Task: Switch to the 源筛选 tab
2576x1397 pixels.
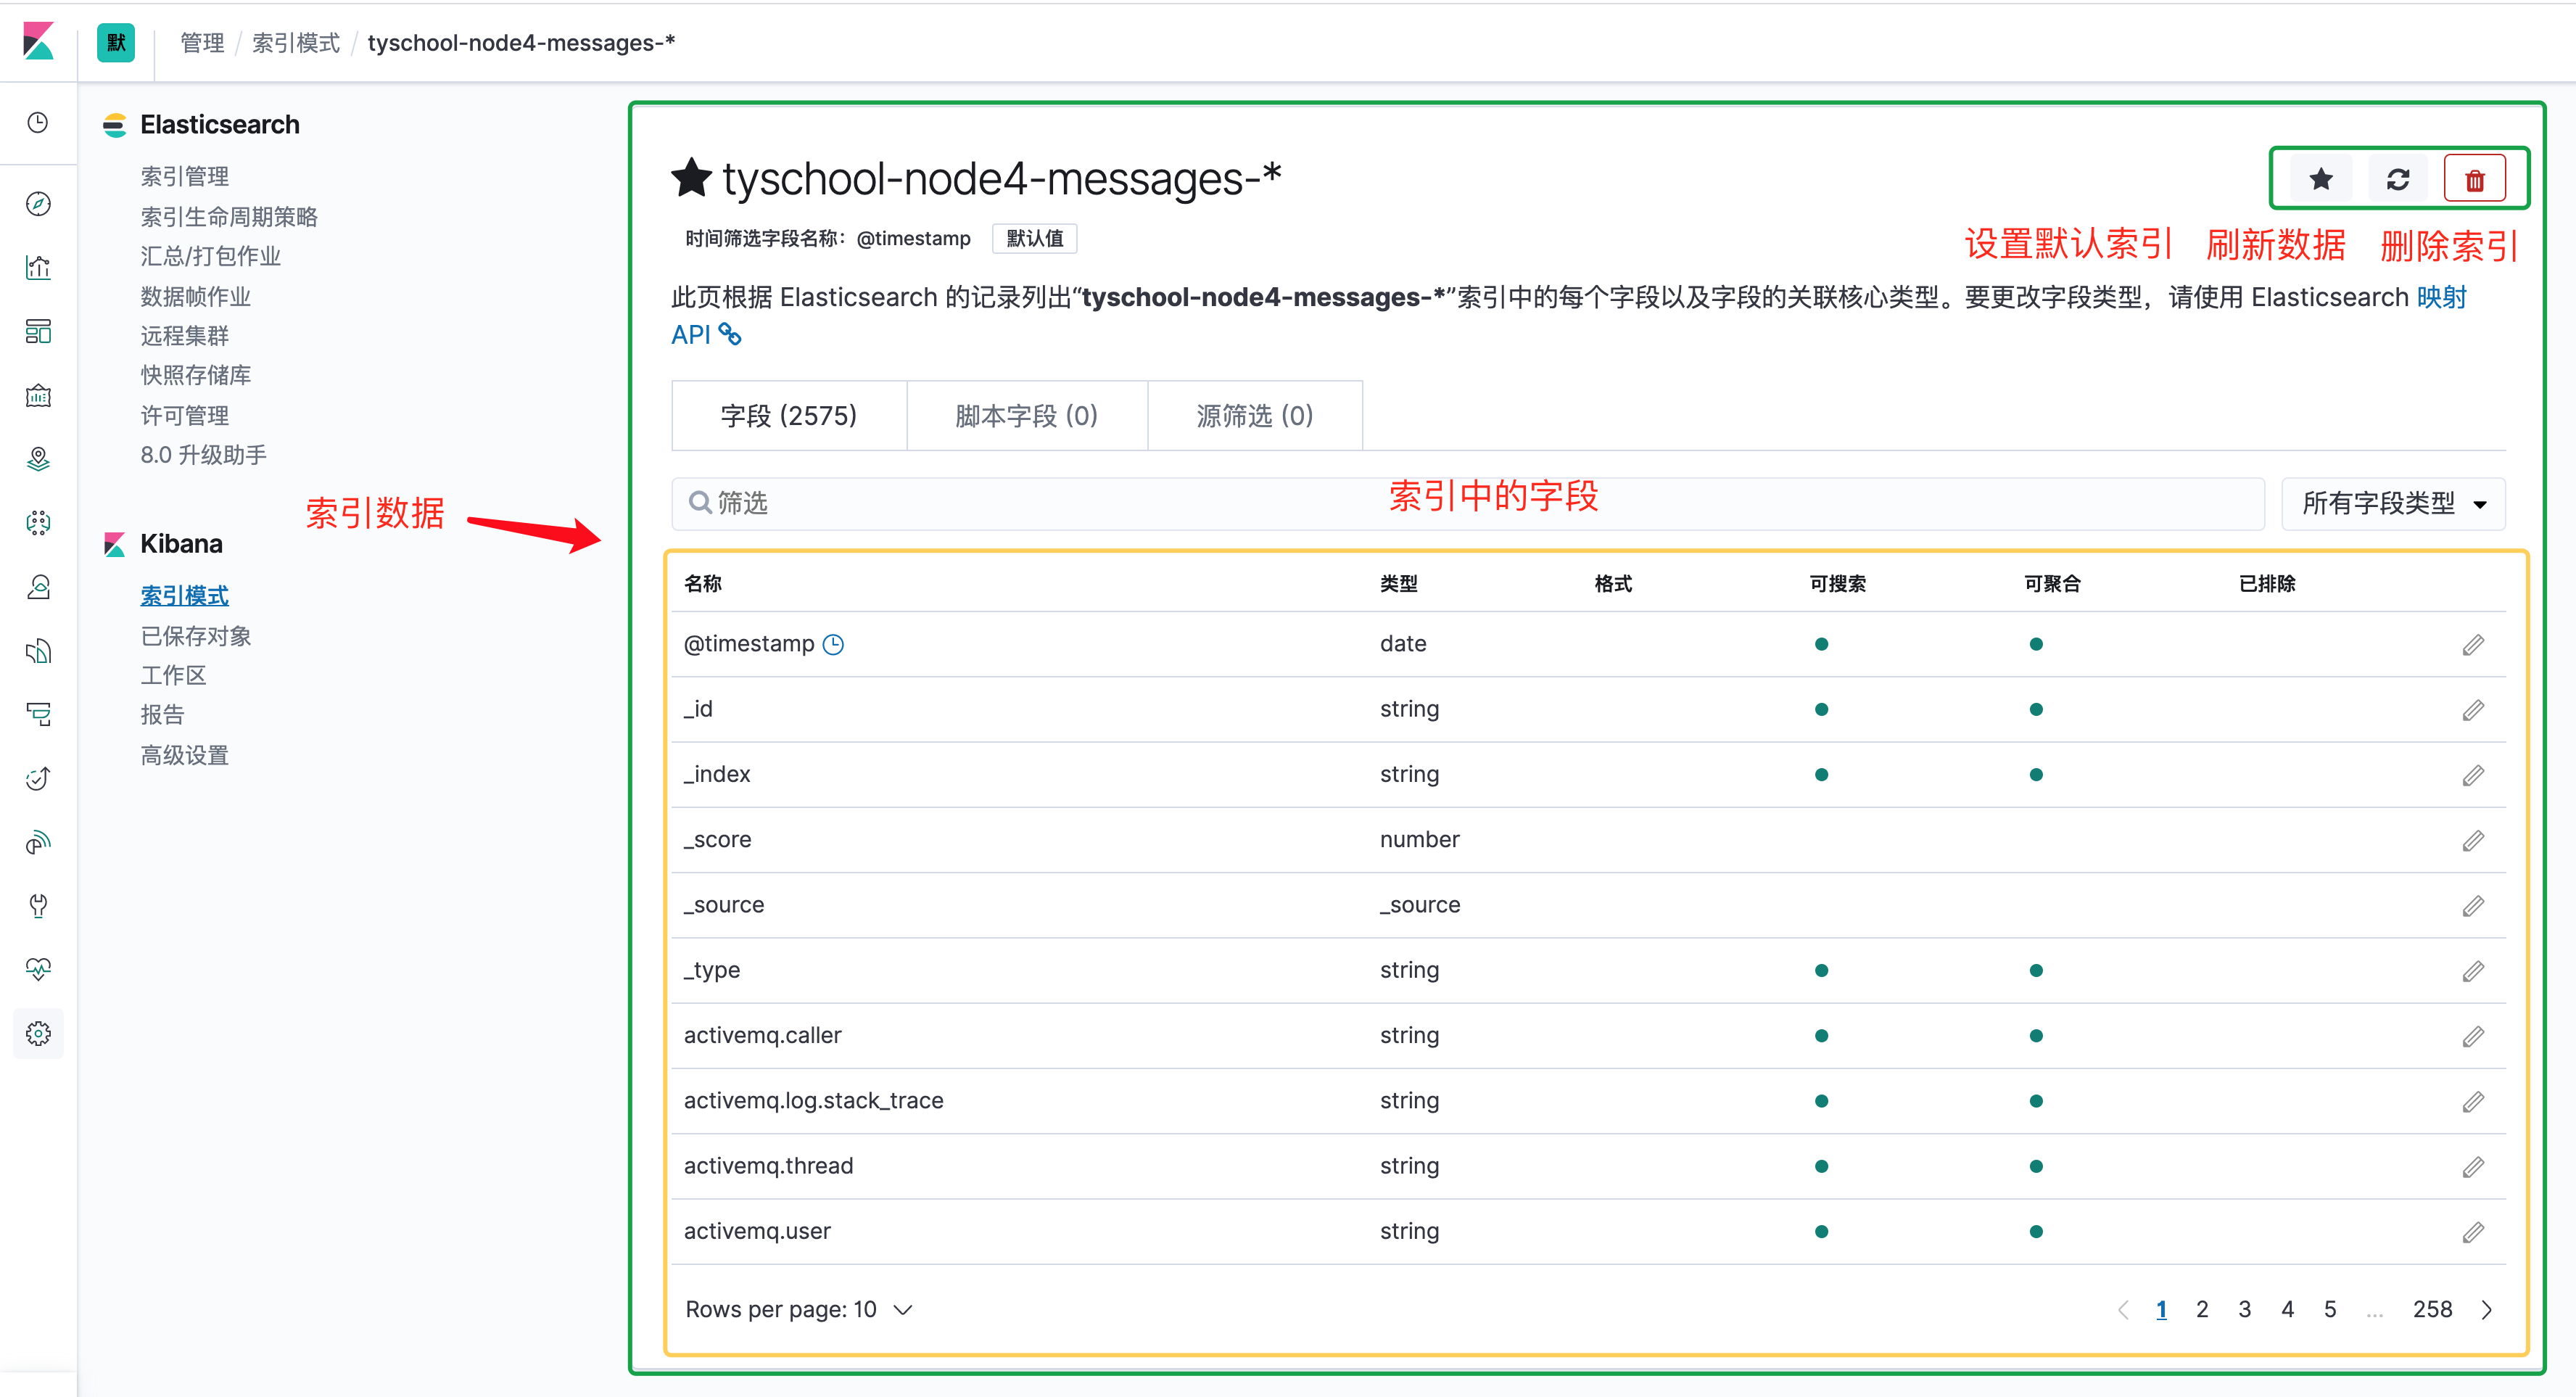Action: click(x=1254, y=415)
